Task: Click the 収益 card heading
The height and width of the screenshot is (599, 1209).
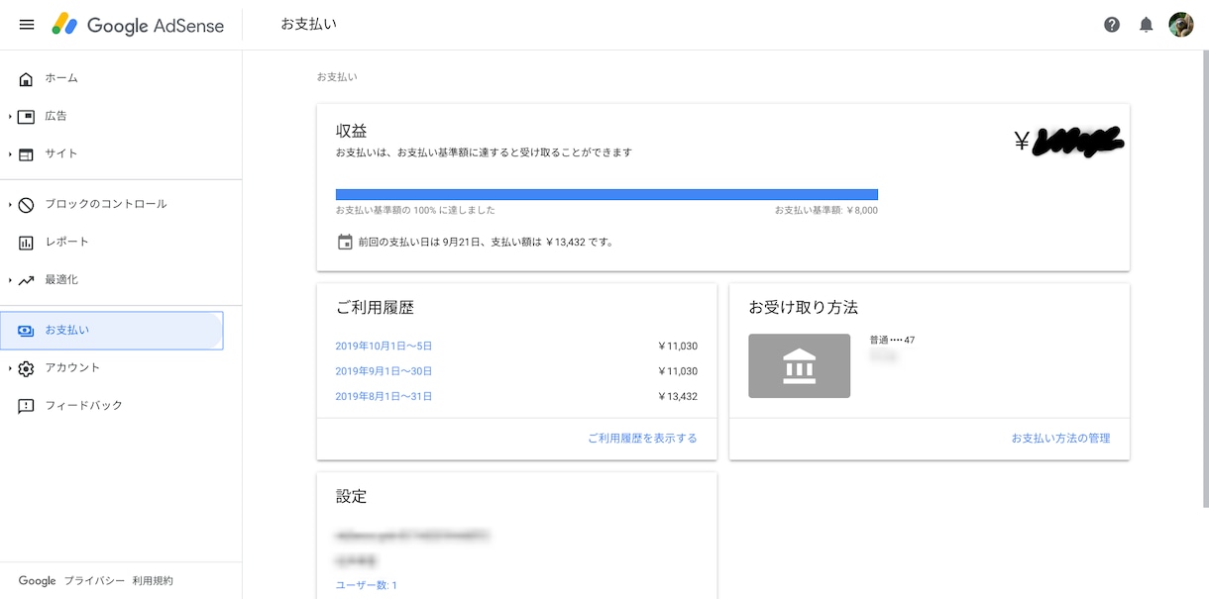Action: [352, 131]
